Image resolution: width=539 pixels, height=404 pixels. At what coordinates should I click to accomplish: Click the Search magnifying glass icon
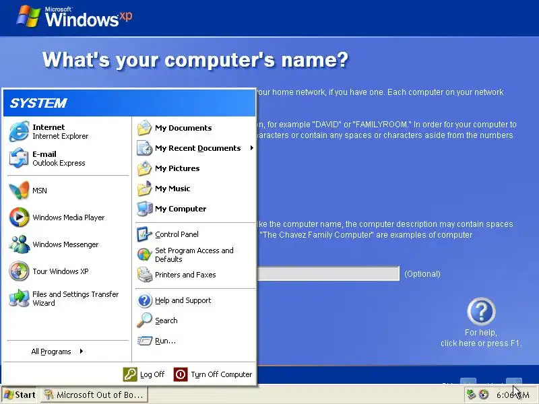(x=144, y=321)
